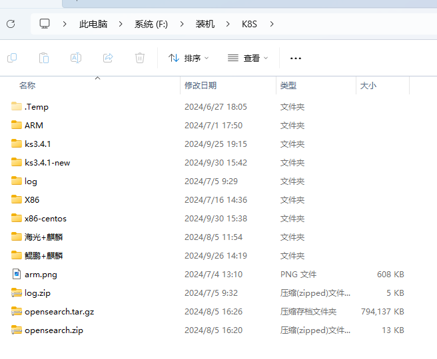The image size is (437, 359).
Task: Expand chevron after K8S
Action: pos(272,24)
